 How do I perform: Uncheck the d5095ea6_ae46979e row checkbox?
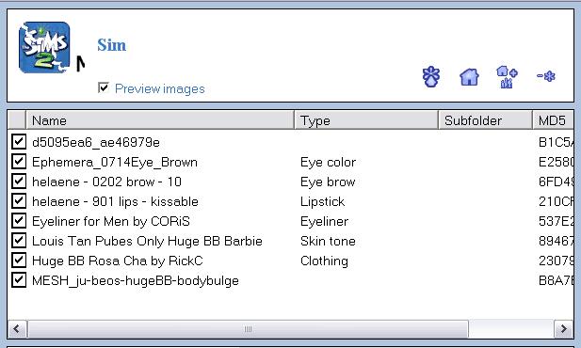click(x=19, y=141)
